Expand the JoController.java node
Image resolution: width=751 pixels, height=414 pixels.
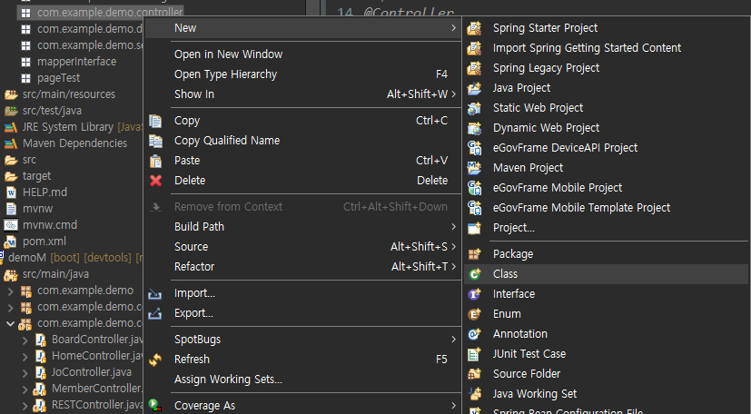tap(25, 373)
